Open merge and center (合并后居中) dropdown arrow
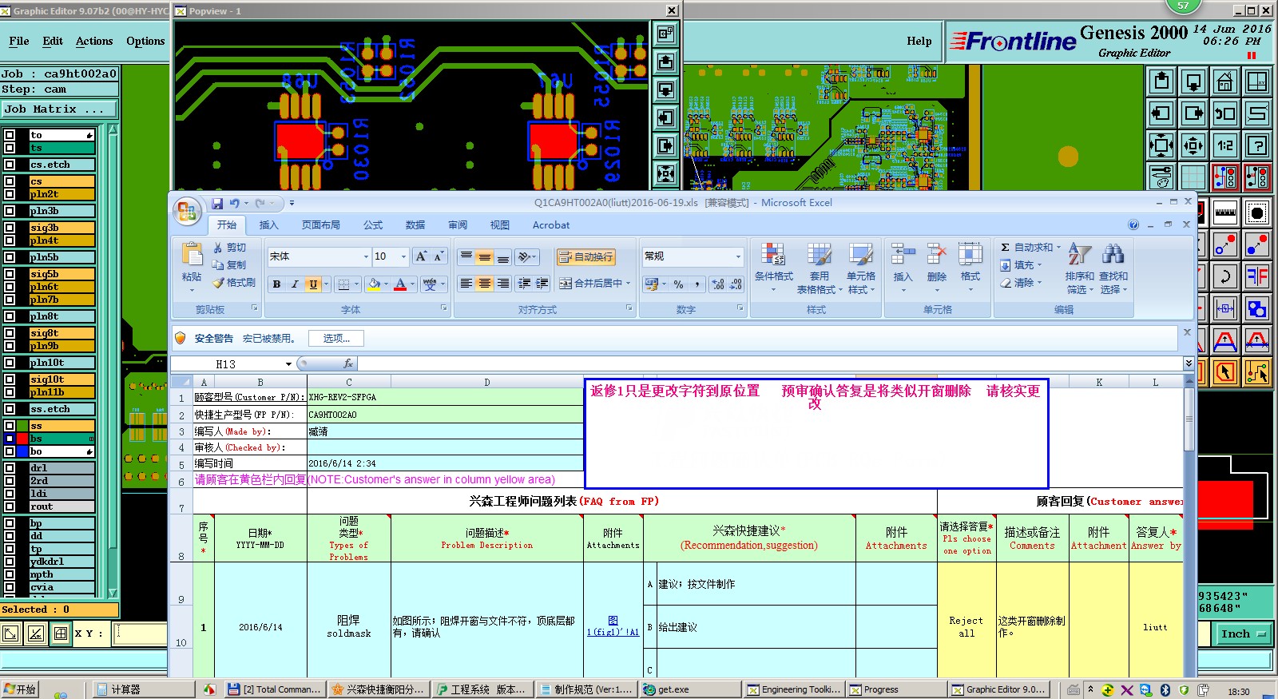This screenshot has width=1278, height=699. (x=629, y=284)
